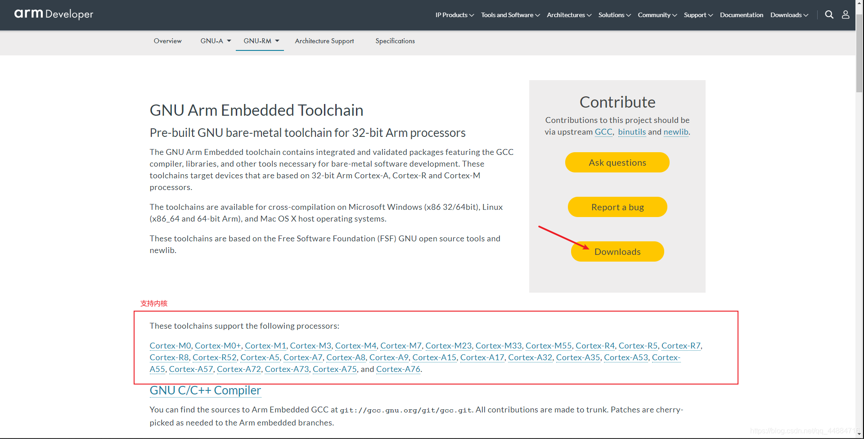Expand the Solutions menu
The height and width of the screenshot is (439, 864).
pyautogui.click(x=615, y=15)
